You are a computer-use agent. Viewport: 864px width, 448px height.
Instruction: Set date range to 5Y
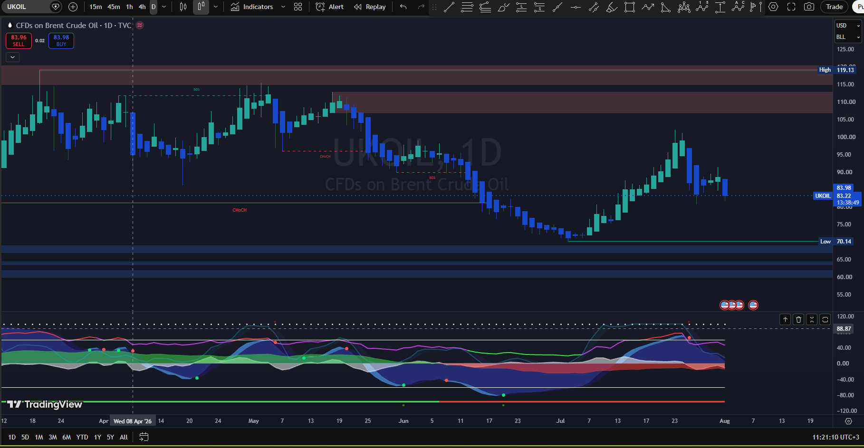point(110,437)
